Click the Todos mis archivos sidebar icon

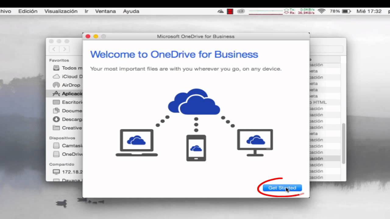click(x=56, y=68)
